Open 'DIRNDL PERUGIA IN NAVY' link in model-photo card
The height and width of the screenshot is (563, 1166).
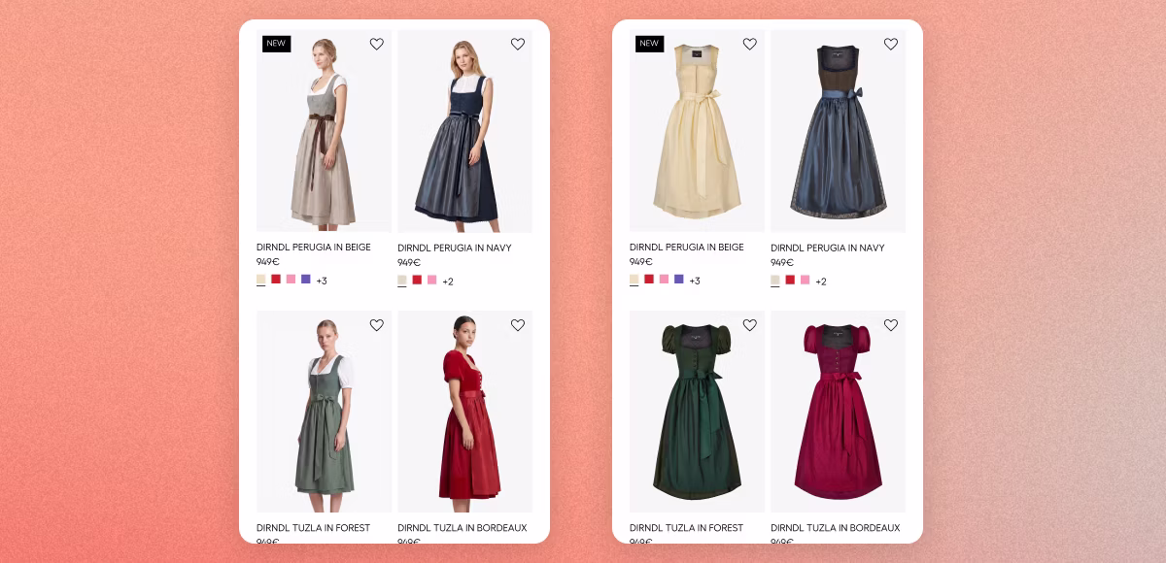[455, 248]
